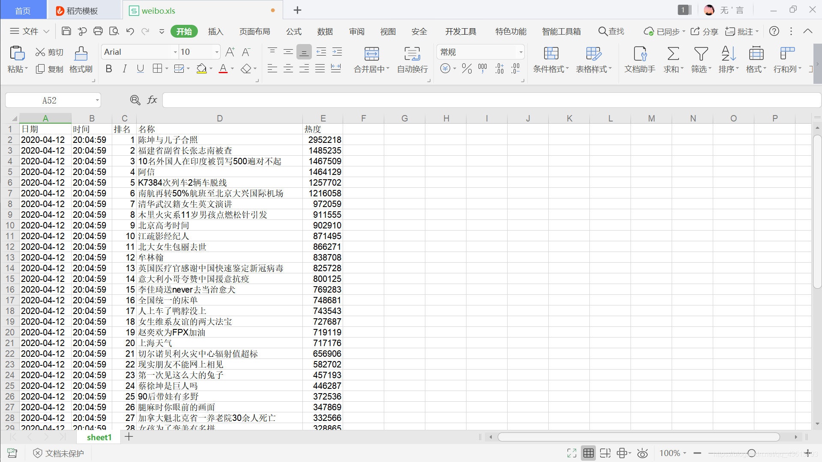Screen dimensions: 822x462
Task: Toggle bold formatting
Action: (x=109, y=68)
